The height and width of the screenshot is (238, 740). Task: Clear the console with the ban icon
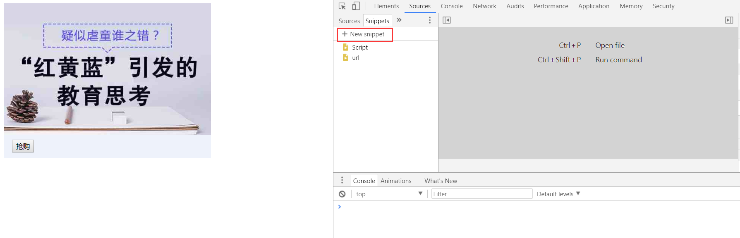coord(342,194)
